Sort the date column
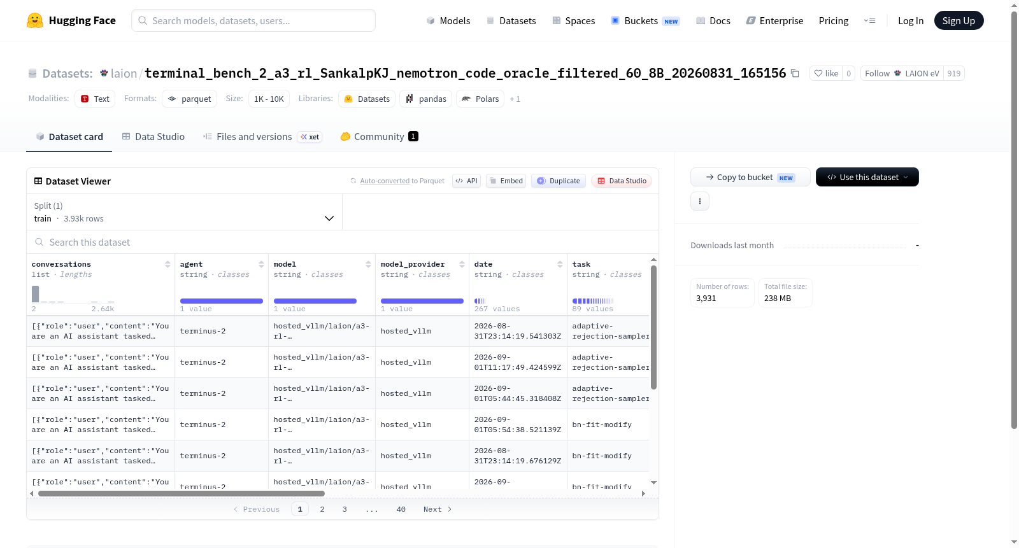The height and width of the screenshot is (548, 1019). coord(560,264)
